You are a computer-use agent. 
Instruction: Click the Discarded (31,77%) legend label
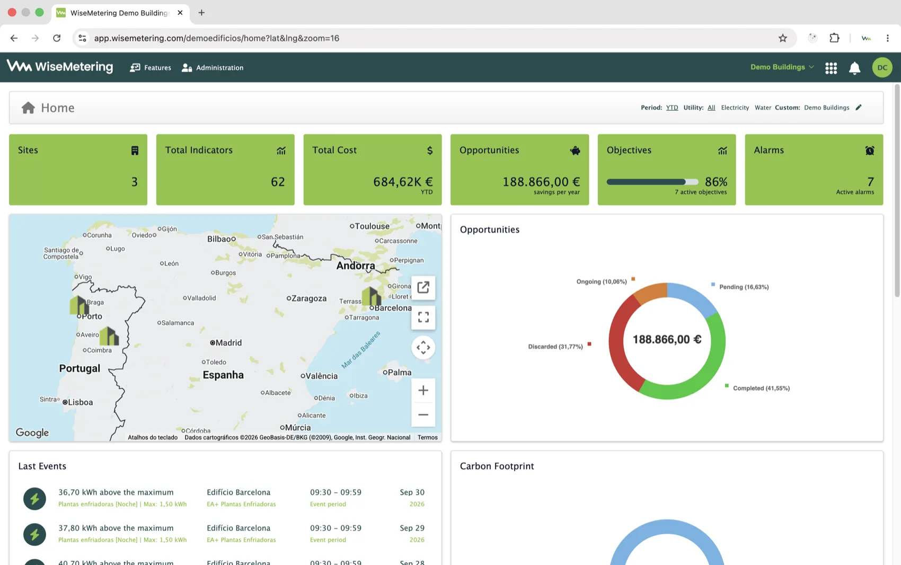click(x=555, y=347)
